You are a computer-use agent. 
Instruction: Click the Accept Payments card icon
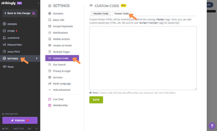point(50,26)
